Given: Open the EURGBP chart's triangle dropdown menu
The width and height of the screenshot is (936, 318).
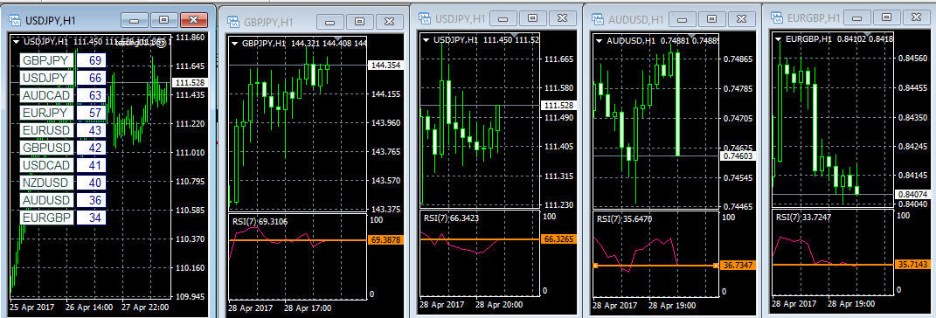Looking at the screenshot, I should coord(779,40).
